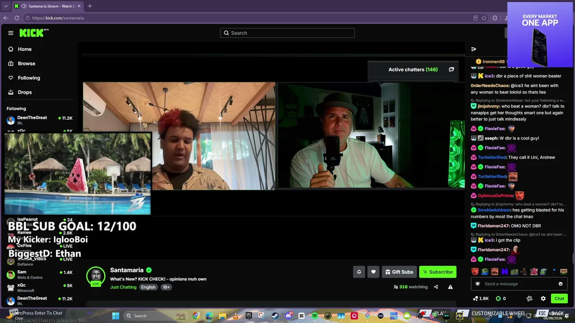Close the Santamaria Stream tab
575x323 pixels.
[79, 6]
